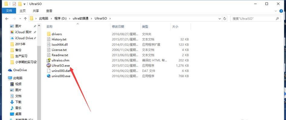Click the iCloud Drive cloud icon
Image resolution: width=286 pixels, height=120 pixels.
[12, 38]
